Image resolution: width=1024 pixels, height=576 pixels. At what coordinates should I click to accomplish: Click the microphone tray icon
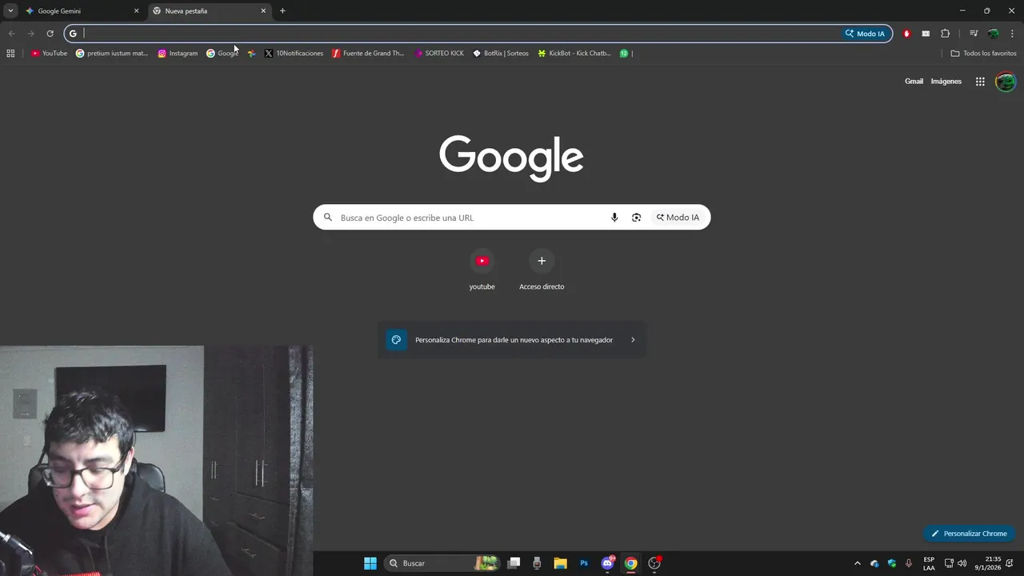coord(909,563)
